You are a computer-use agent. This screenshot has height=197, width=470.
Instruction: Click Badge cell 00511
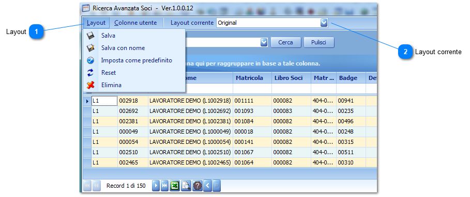(x=351, y=152)
